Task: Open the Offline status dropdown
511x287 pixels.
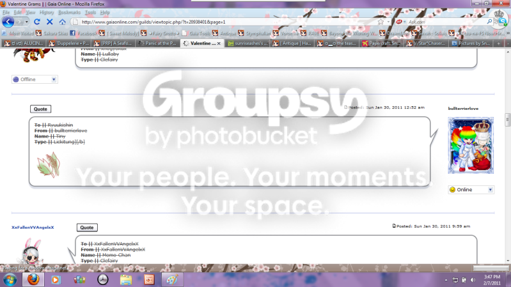Action: [x=35, y=79]
